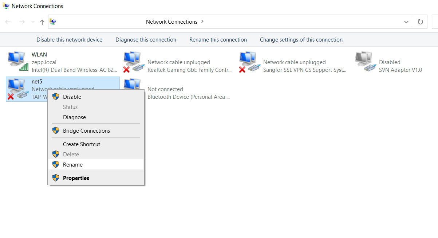Click Disable this network device
This screenshot has height=238, width=438.
69,40
